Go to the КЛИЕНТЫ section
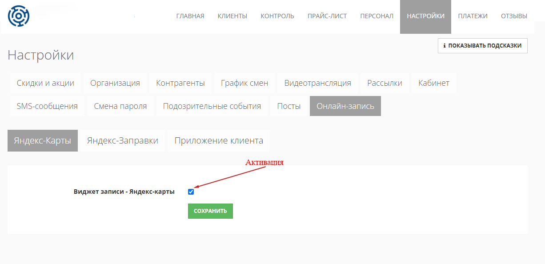The height and width of the screenshot is (264, 545). point(232,16)
